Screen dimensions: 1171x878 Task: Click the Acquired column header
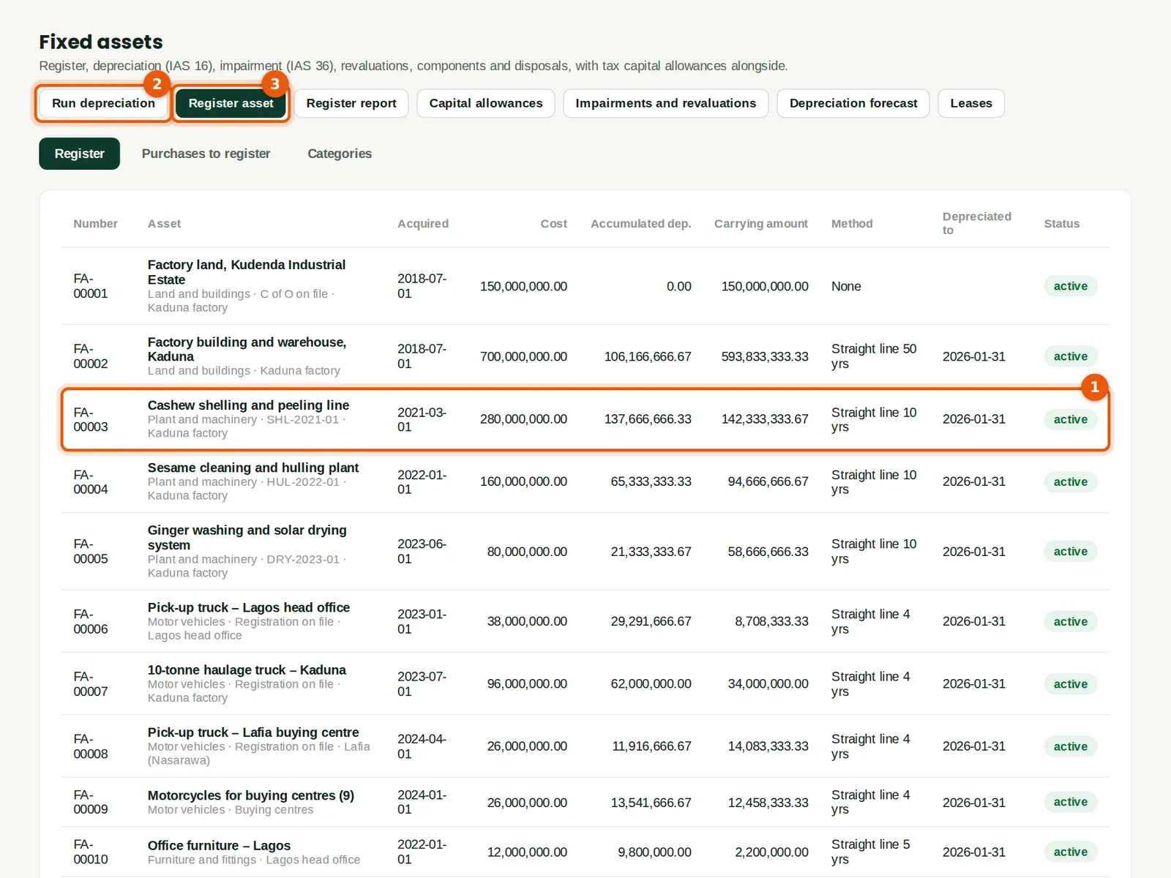423,223
